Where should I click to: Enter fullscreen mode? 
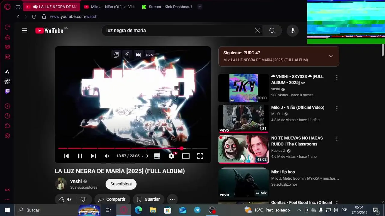(x=200, y=156)
